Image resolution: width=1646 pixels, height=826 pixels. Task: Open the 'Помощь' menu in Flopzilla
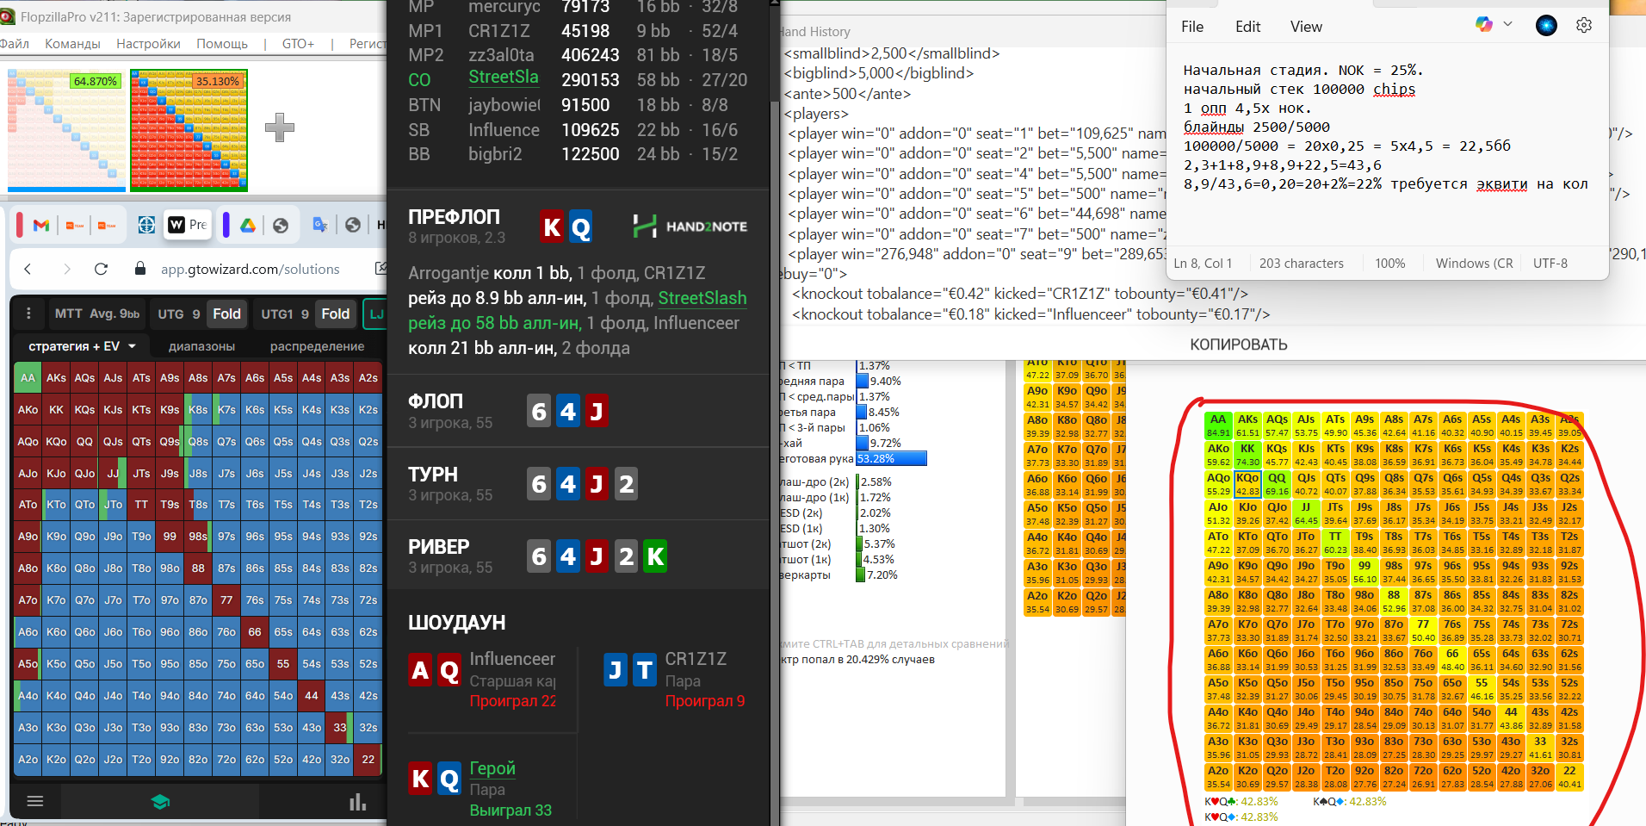tap(222, 43)
